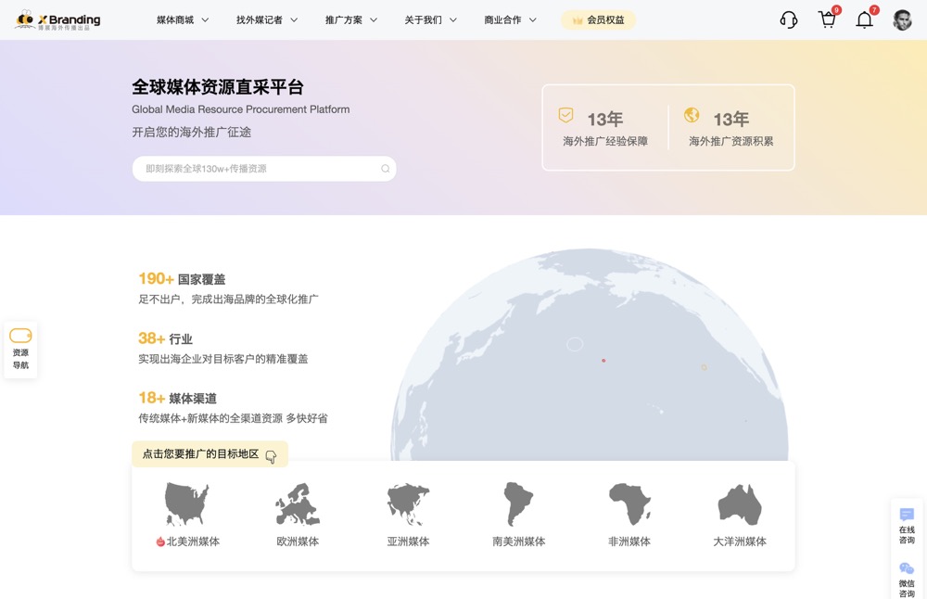The height and width of the screenshot is (599, 927).
Task: Select the 亚洲媒体 Asia map
Action: point(407,503)
